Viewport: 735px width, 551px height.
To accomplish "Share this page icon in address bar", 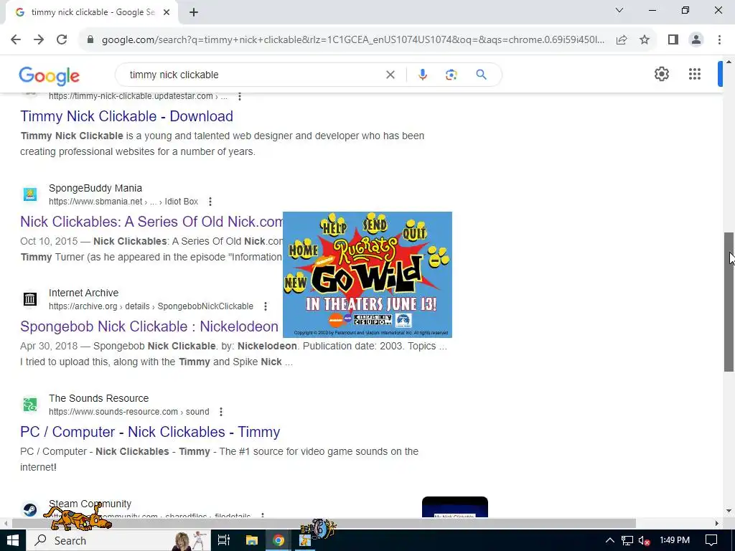I will [x=622, y=40].
